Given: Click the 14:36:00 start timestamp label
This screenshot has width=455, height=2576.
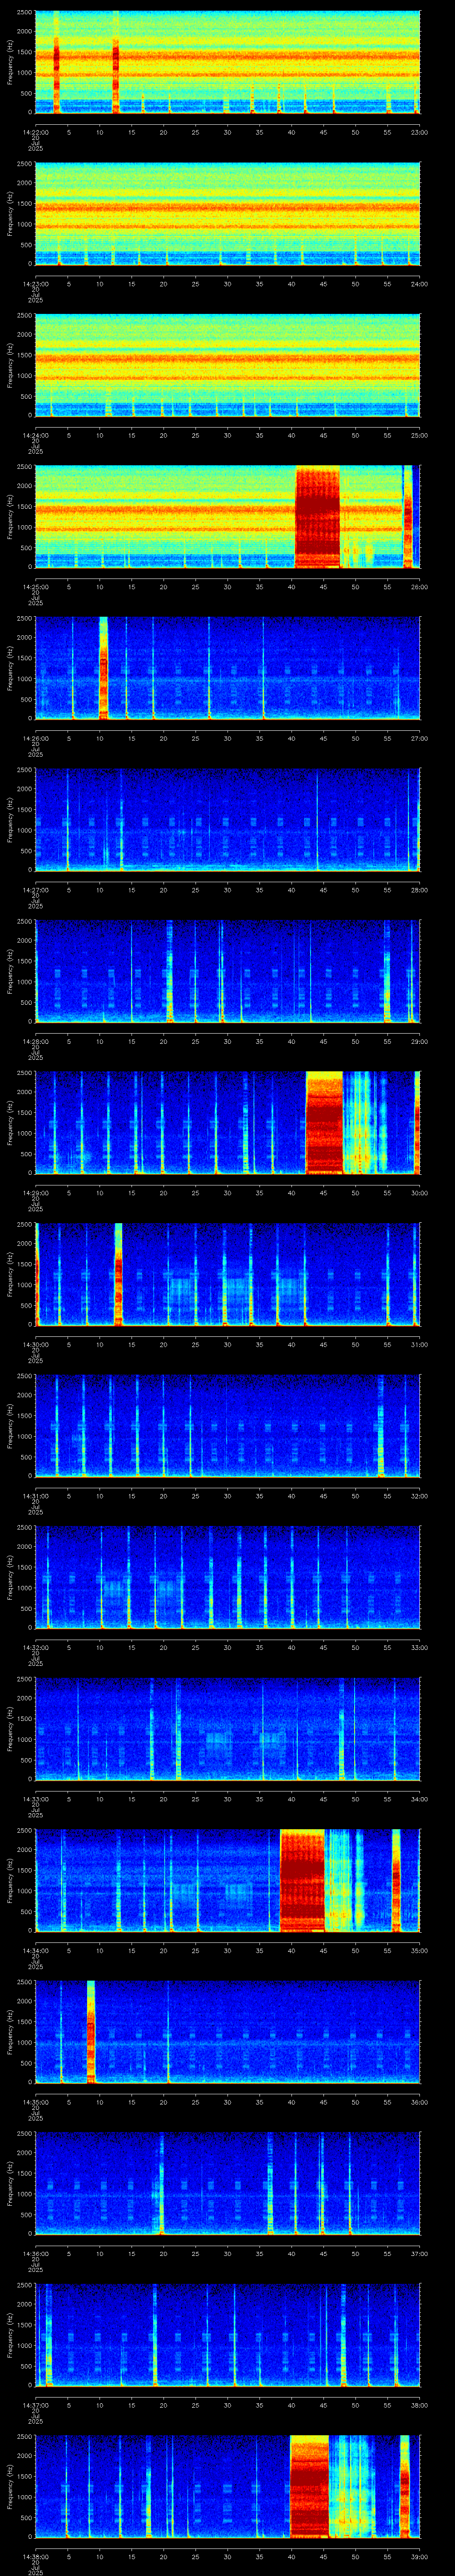Looking at the screenshot, I should [35, 2254].
